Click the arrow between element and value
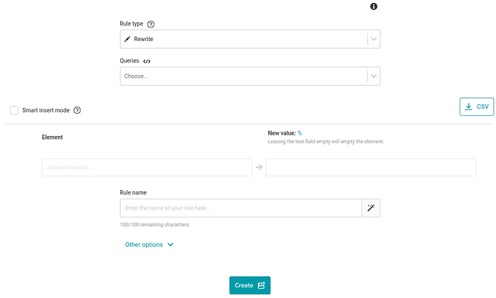This screenshot has height=298, width=496. [x=259, y=167]
